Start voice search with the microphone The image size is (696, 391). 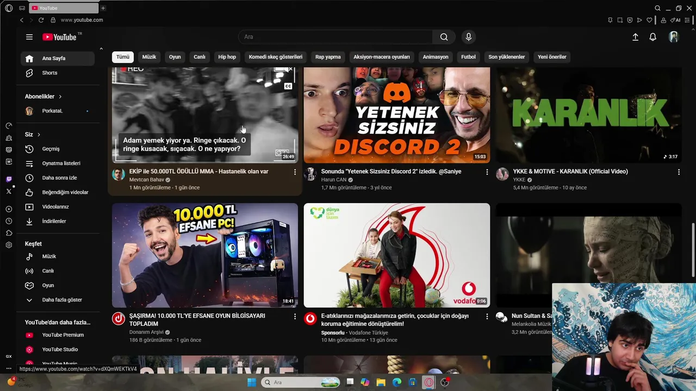pos(469,37)
